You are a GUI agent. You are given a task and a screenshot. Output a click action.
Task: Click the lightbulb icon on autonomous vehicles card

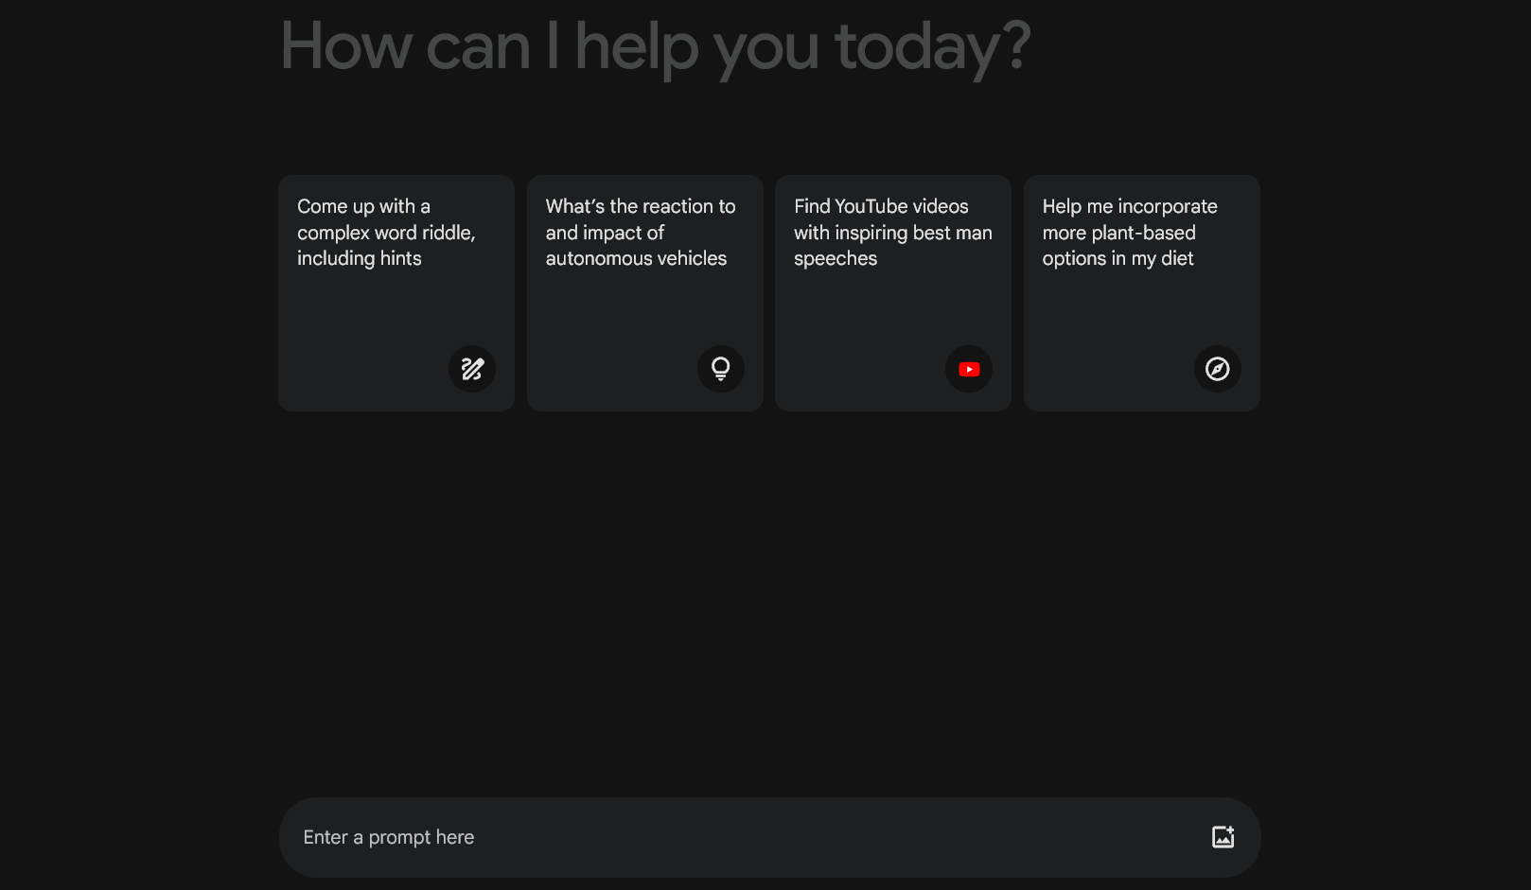coord(721,369)
